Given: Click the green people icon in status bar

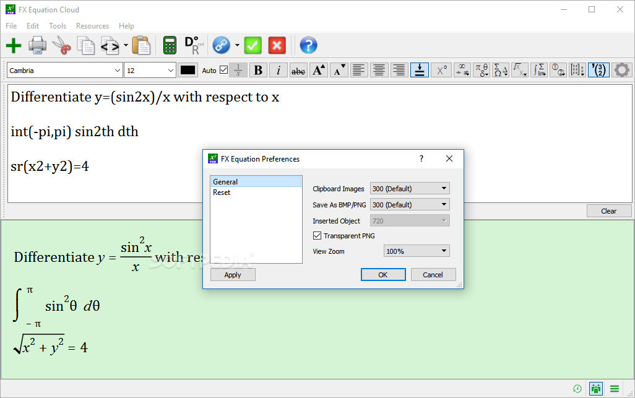Looking at the screenshot, I should pyautogui.click(x=596, y=389).
